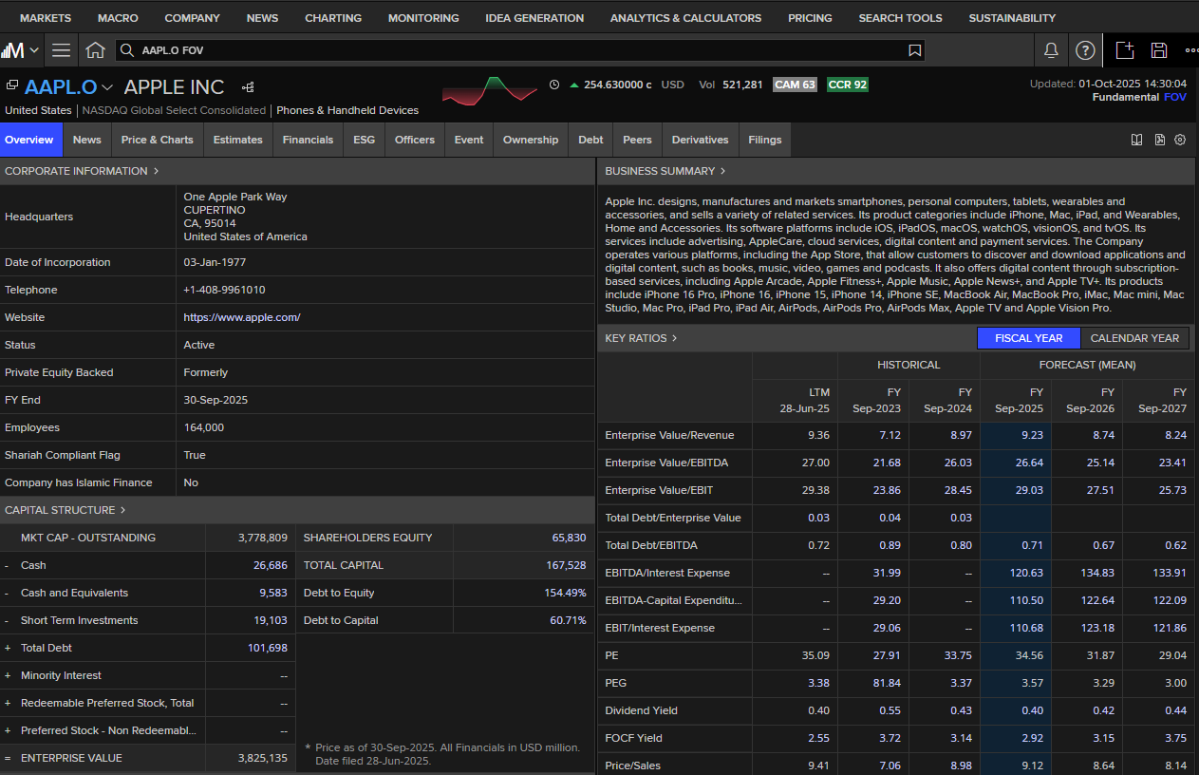Click the new page plus icon

click(1125, 50)
